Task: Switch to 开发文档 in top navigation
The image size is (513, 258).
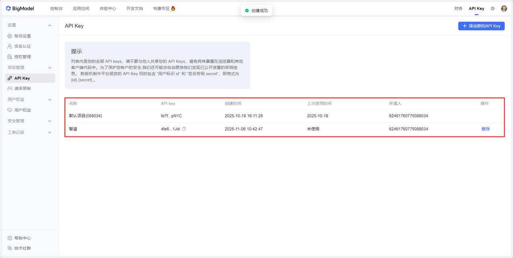Action: 134,8
